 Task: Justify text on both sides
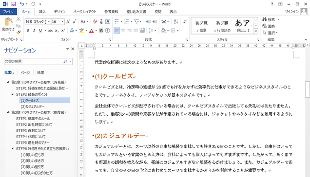pos(136,31)
